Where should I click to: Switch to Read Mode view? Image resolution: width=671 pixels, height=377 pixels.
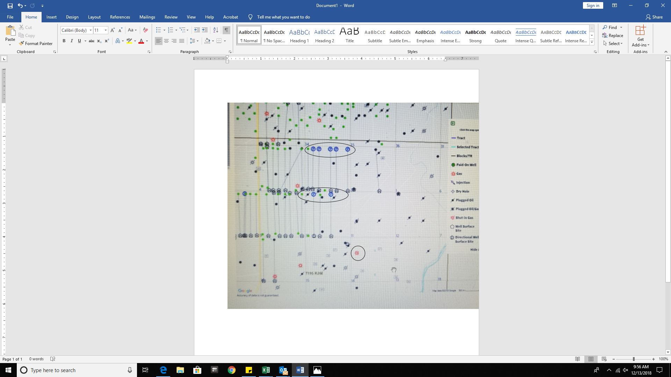pyautogui.click(x=578, y=359)
